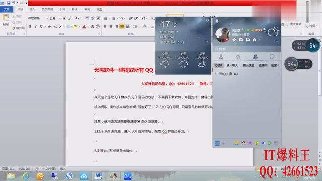Open the font size dropdown
322x181 pixels.
point(60,18)
